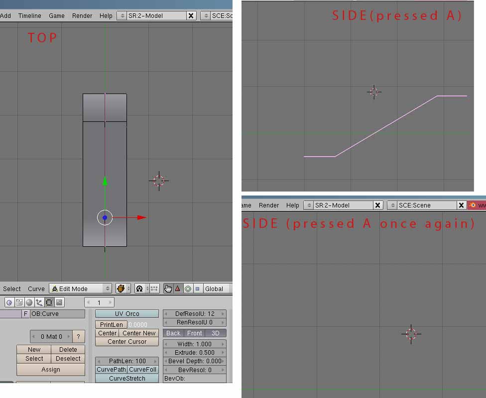Click the Center button

pos(107,333)
